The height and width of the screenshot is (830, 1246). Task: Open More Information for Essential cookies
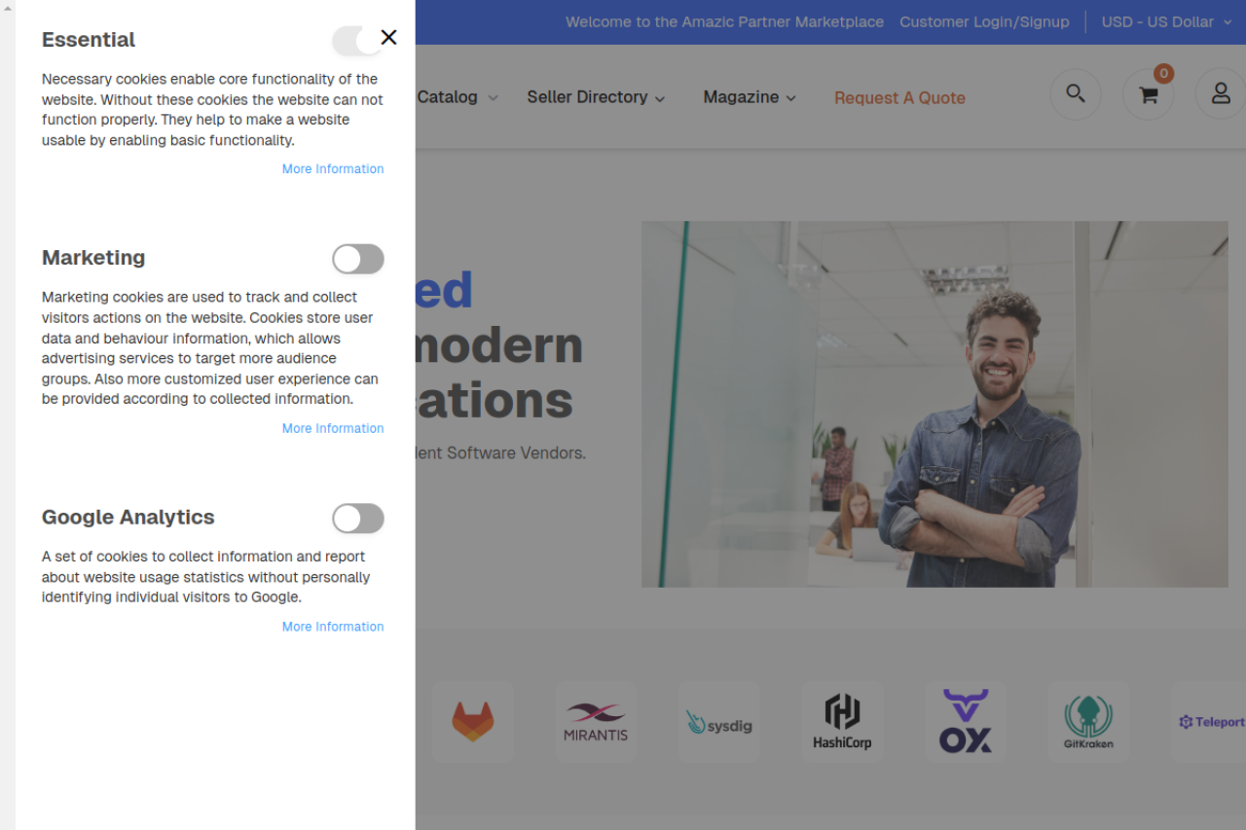(333, 169)
